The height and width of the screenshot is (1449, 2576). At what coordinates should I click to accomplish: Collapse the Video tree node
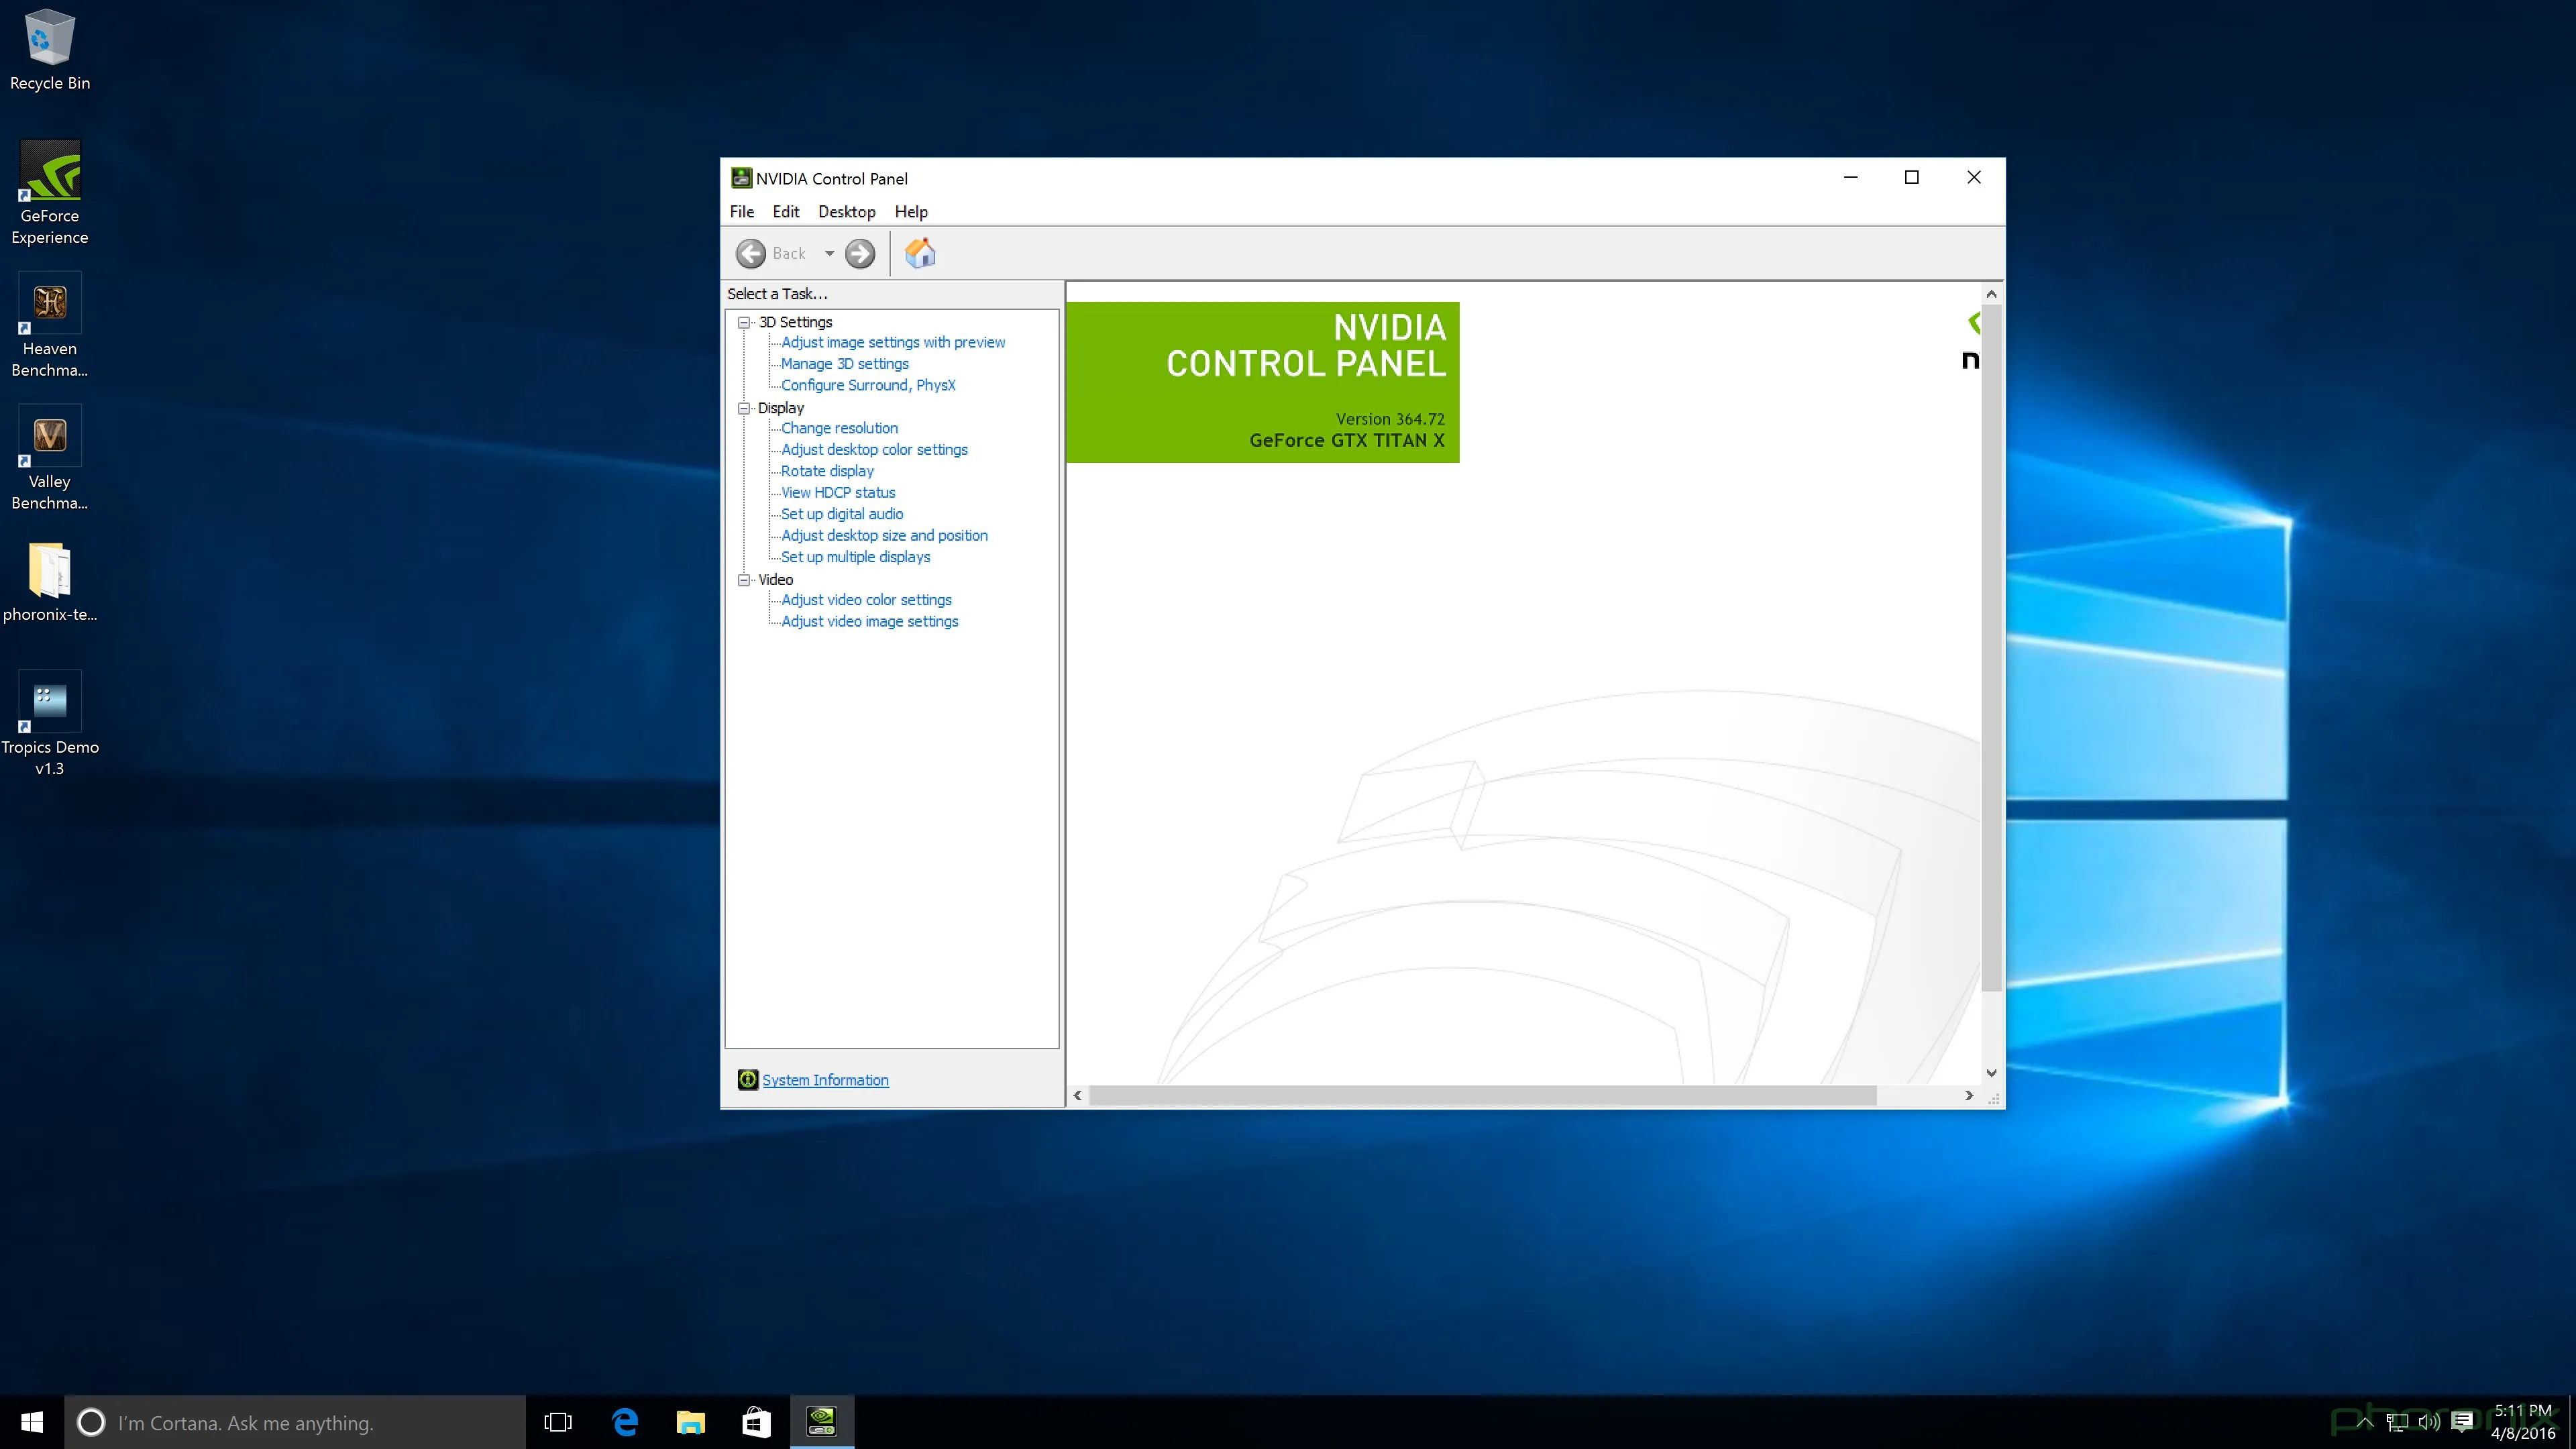coord(744,580)
